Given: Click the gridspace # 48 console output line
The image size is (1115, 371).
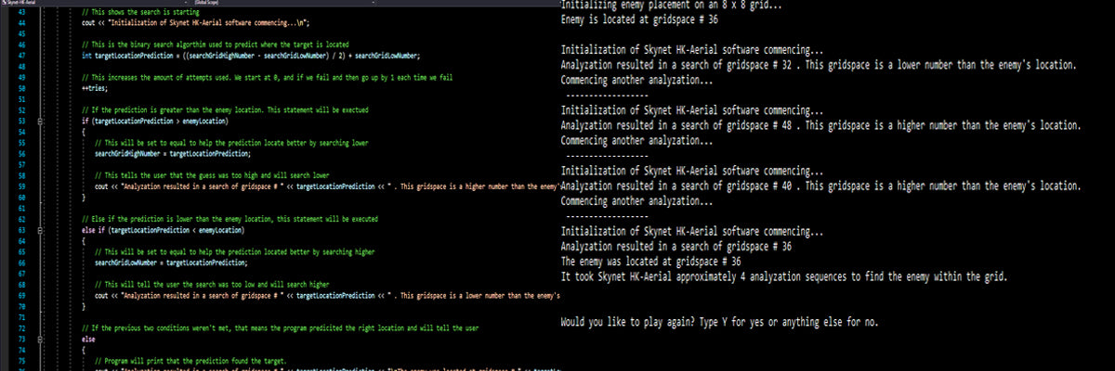Looking at the screenshot, I should point(819,125).
